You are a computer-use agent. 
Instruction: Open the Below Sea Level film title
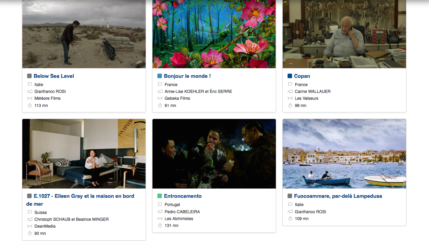coord(54,76)
